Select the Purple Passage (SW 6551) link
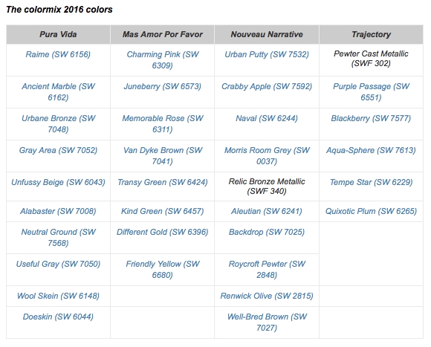Image resolution: width=431 pixels, height=347 pixels. pos(371,91)
